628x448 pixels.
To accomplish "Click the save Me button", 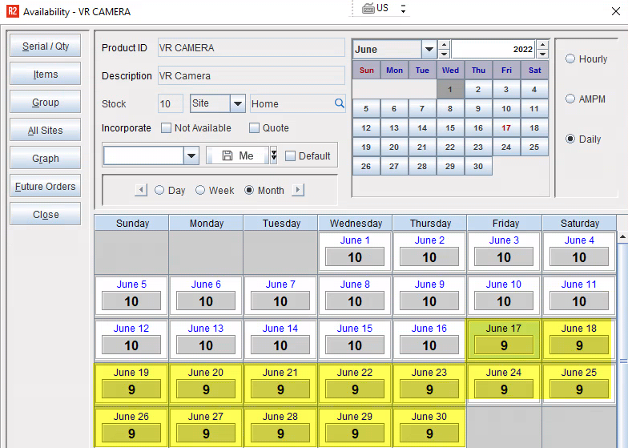I will (236, 155).
